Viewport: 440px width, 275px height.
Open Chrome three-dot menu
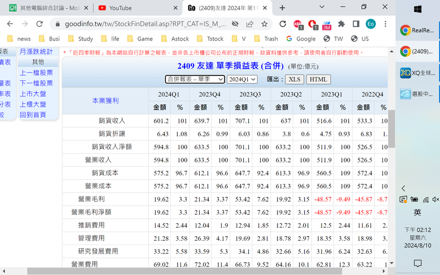click(x=385, y=24)
